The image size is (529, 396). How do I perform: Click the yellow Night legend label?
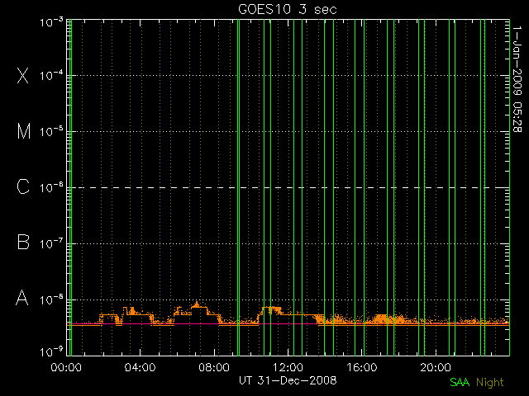(490, 382)
